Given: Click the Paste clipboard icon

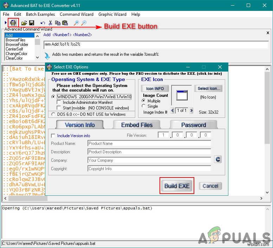Looking at the screenshot, I should [65, 23].
